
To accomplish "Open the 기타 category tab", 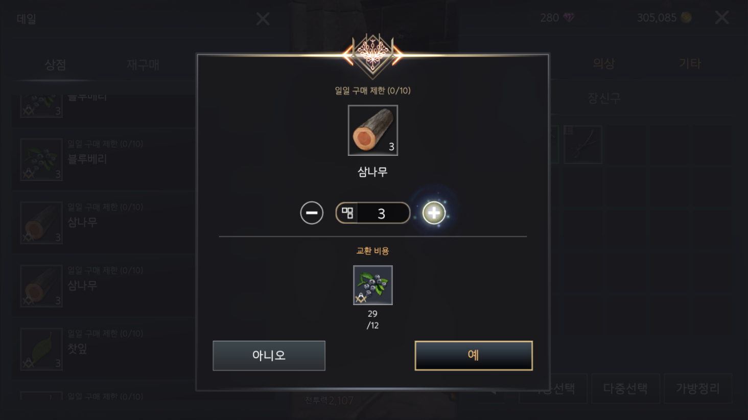I will click(690, 64).
